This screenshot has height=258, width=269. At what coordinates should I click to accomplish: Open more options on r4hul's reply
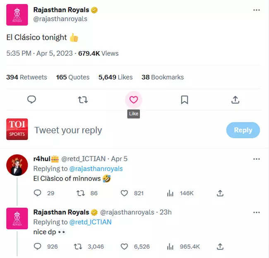[257, 159]
